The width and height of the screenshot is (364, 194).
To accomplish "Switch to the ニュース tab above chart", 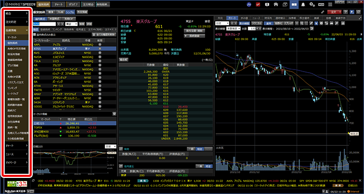I will tap(256, 18).
